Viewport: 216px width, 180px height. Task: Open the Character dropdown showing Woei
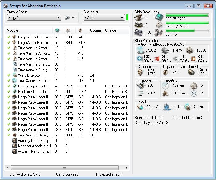(x=104, y=18)
